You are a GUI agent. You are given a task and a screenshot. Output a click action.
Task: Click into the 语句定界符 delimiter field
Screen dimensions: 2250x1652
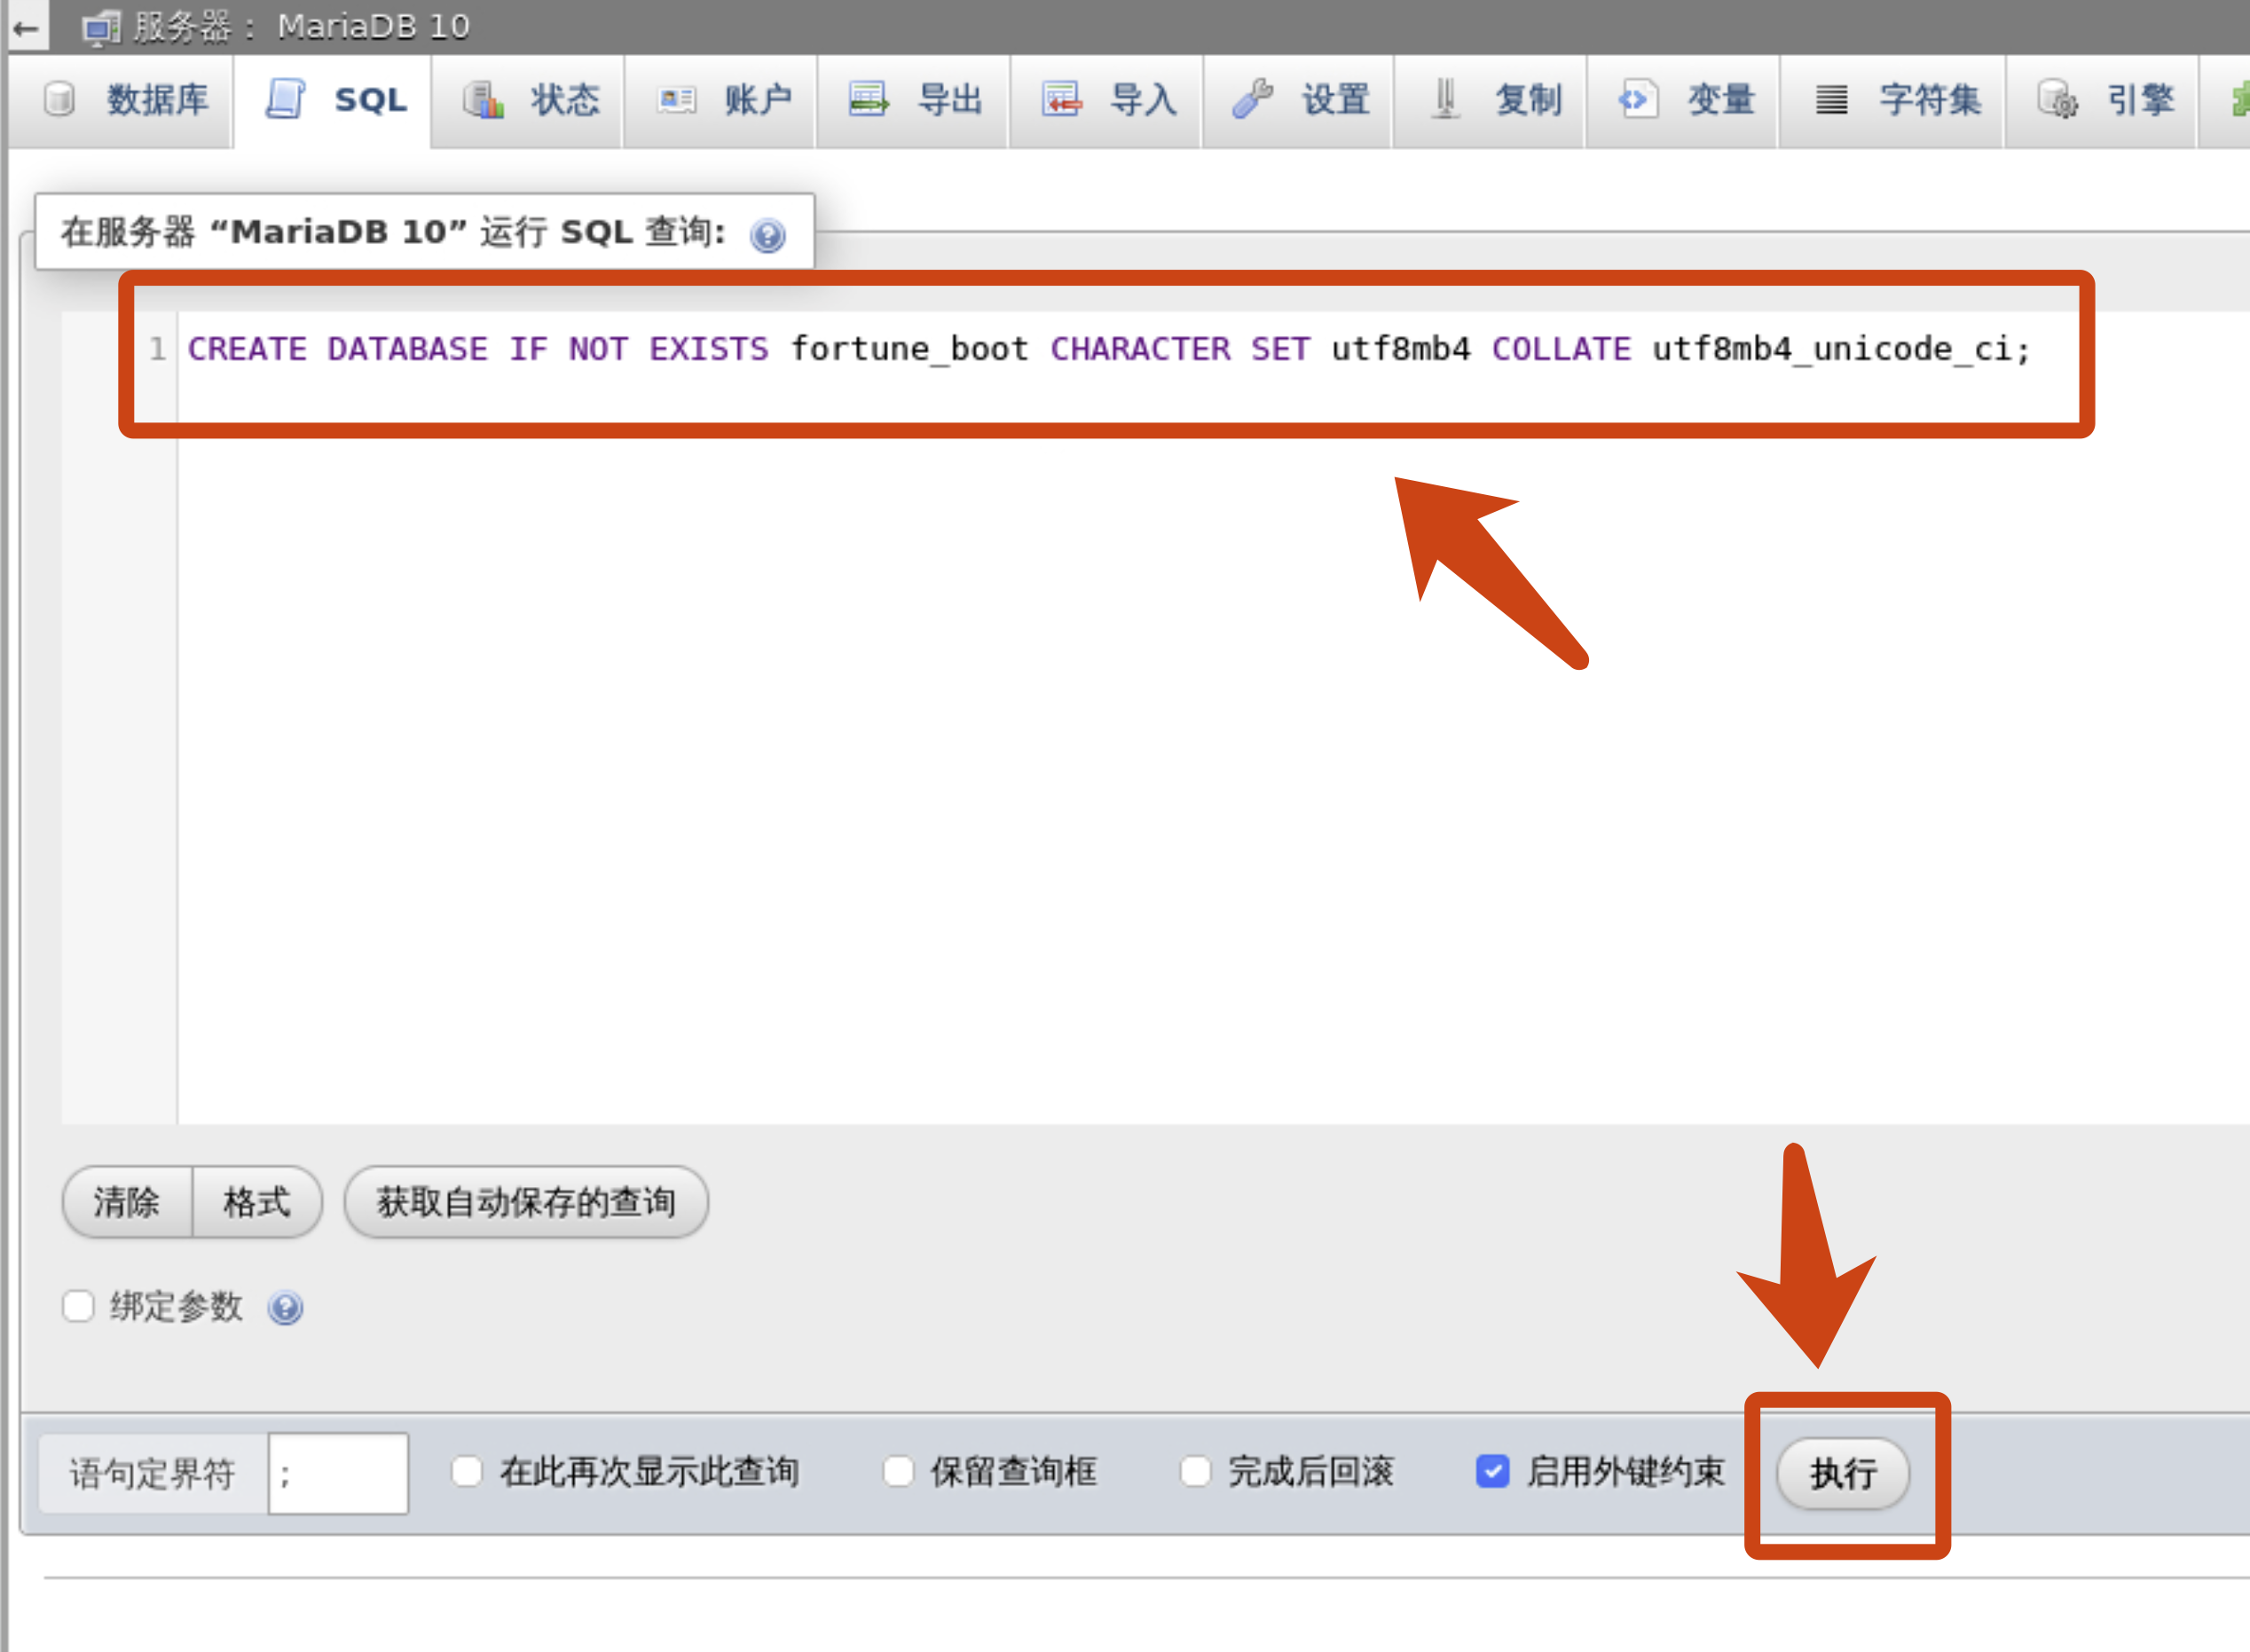point(338,1473)
